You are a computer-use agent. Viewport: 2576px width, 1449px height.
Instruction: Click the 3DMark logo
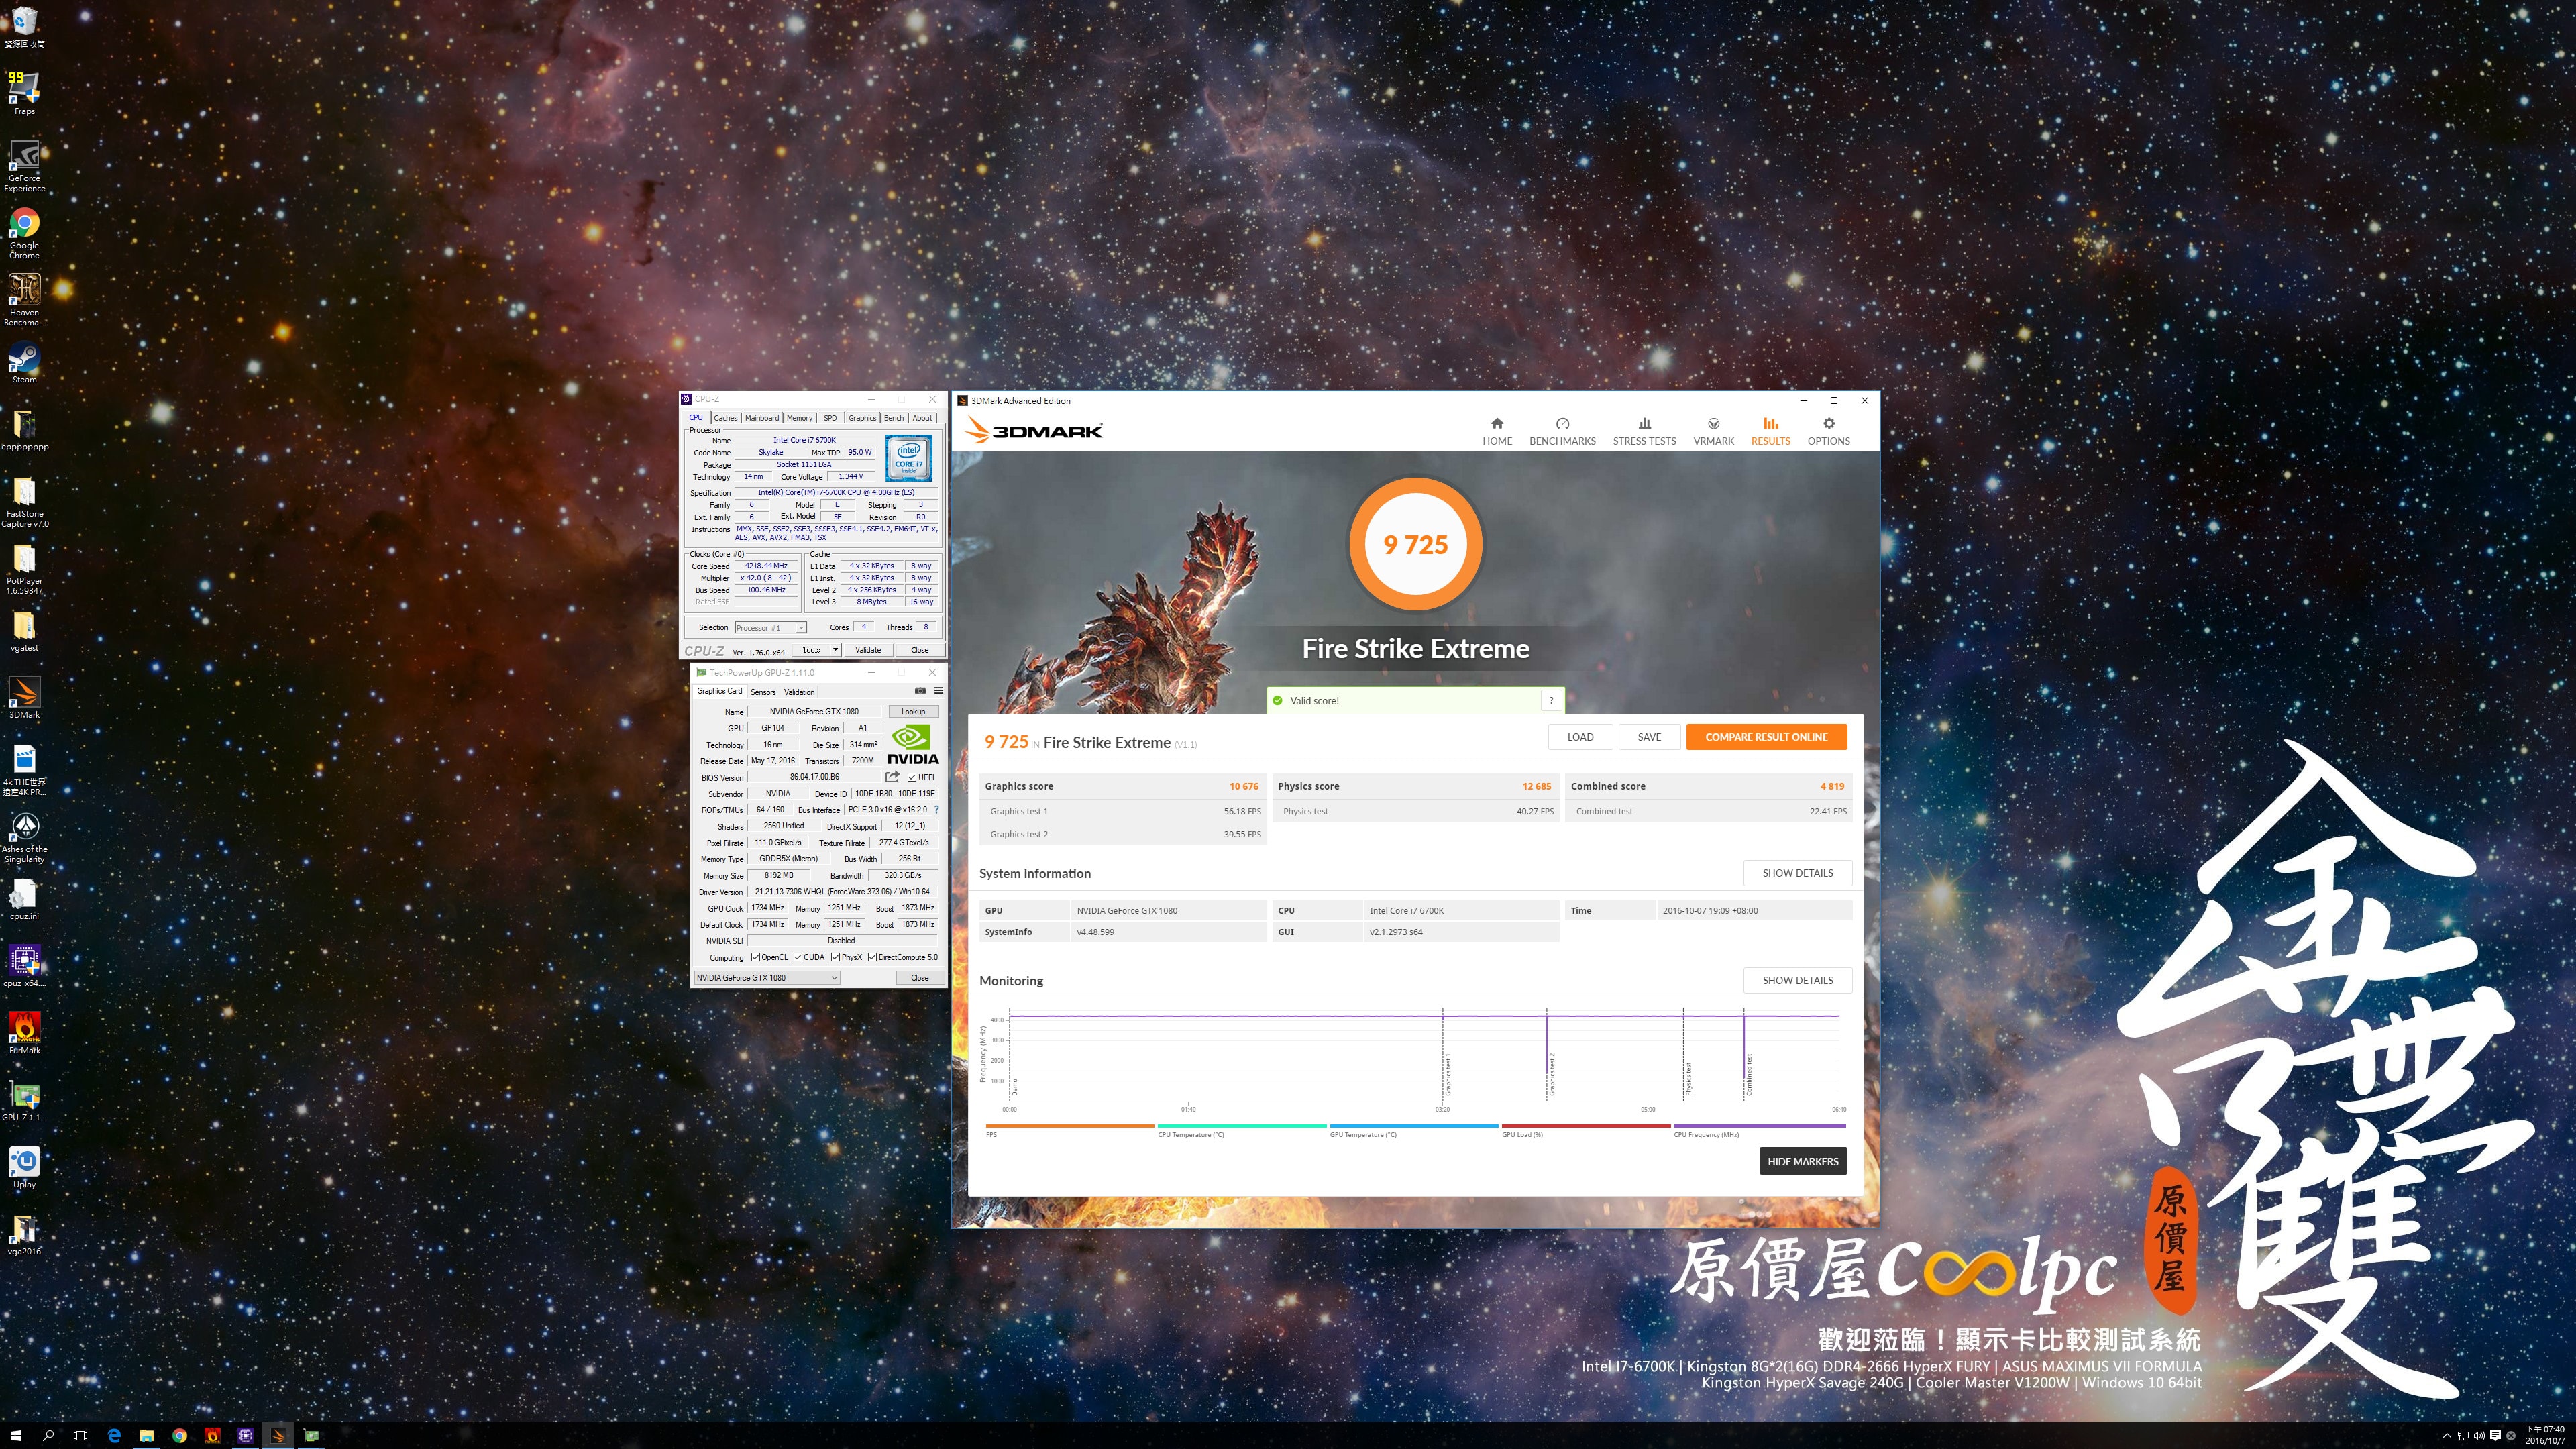(1034, 430)
